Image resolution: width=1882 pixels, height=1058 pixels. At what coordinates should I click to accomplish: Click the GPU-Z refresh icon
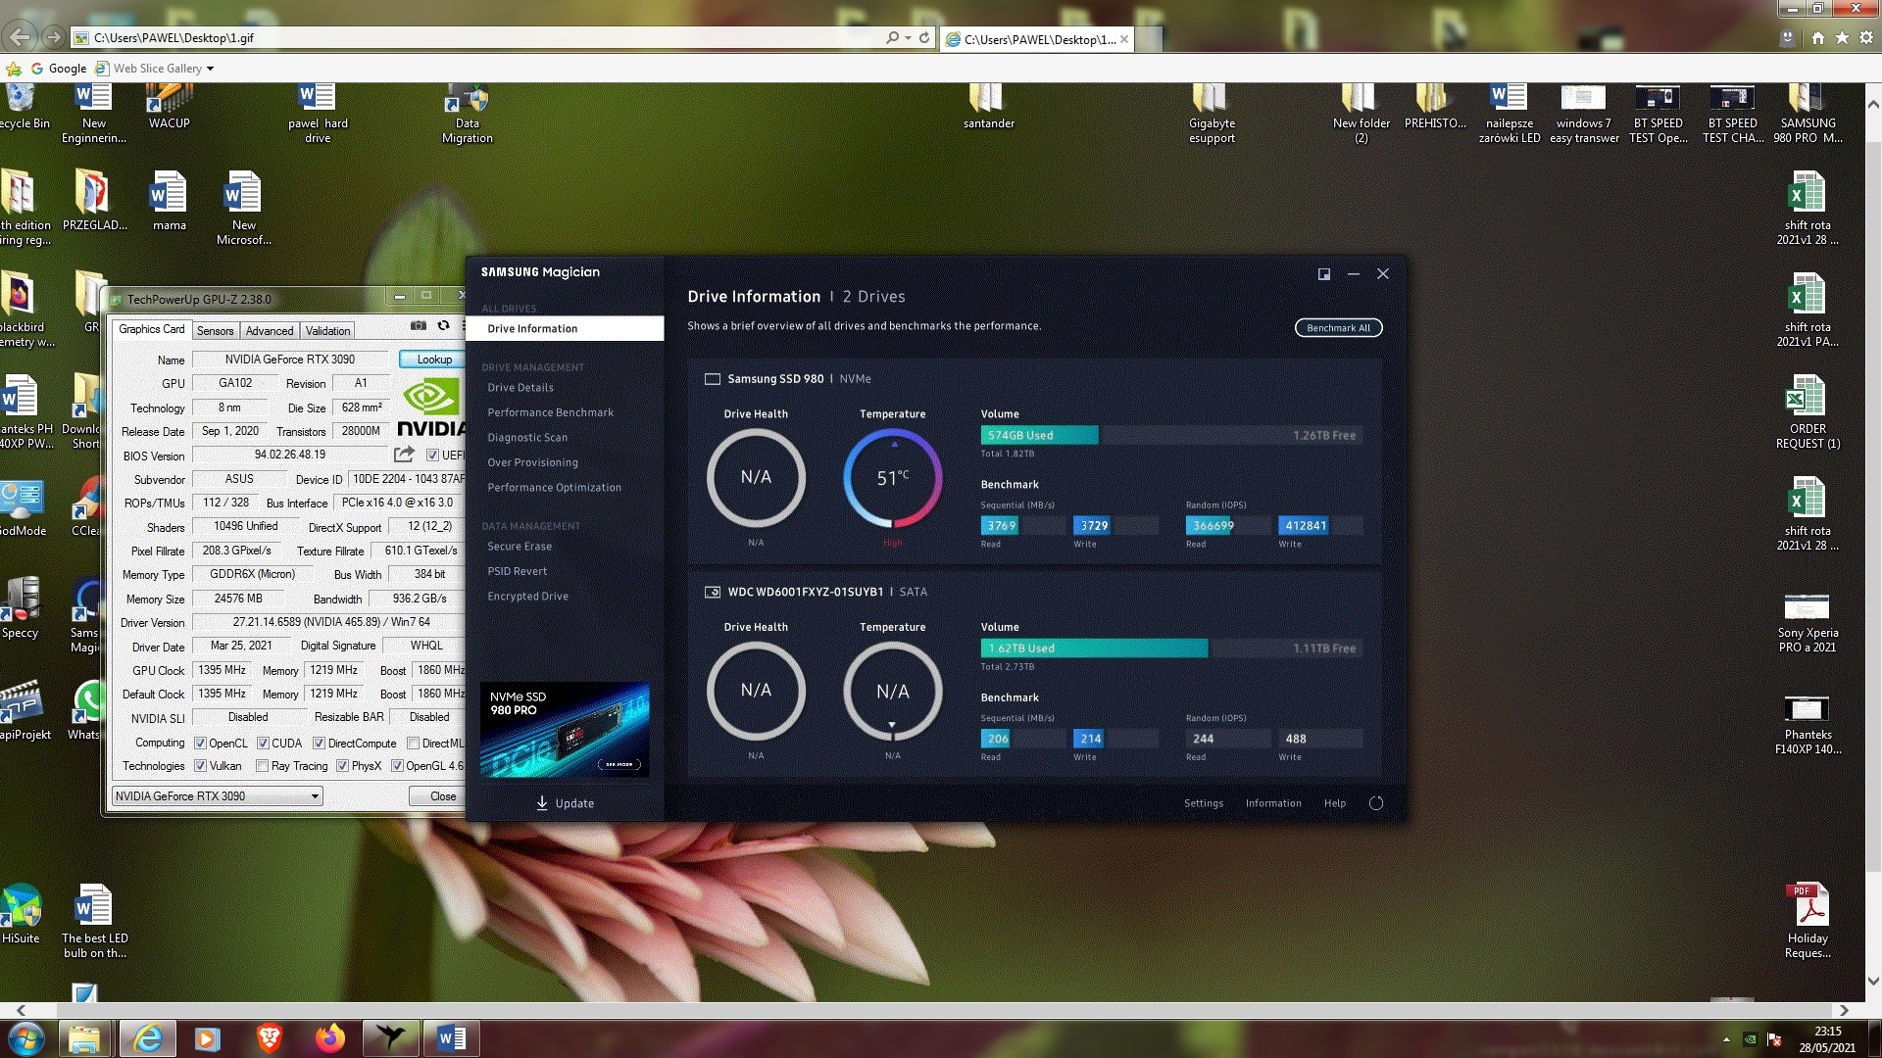(x=443, y=326)
